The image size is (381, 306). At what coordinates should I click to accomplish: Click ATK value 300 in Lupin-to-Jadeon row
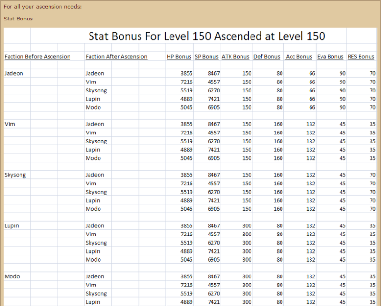(247, 226)
